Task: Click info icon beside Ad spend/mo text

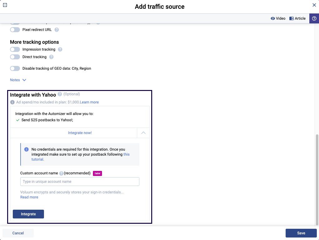Action: 12,102
